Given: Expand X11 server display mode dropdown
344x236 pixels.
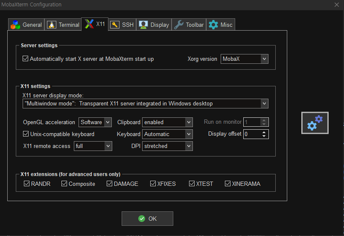Looking at the screenshot, I should 146,104.
